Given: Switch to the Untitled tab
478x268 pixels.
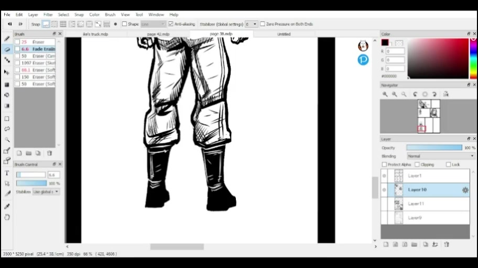Looking at the screenshot, I should point(284,34).
